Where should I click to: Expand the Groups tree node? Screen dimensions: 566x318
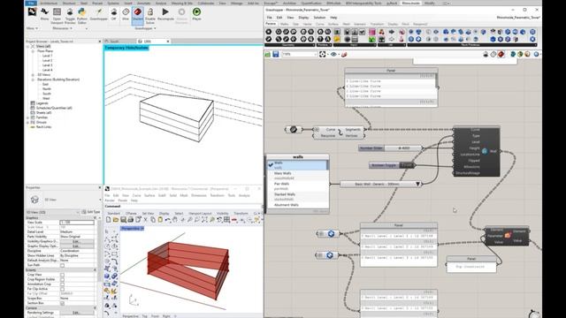click(27, 122)
